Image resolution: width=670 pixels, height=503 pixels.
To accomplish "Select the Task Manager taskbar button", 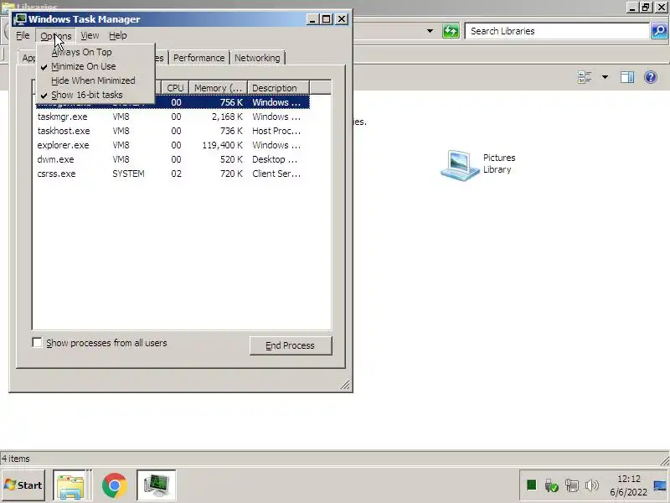I will [x=157, y=485].
